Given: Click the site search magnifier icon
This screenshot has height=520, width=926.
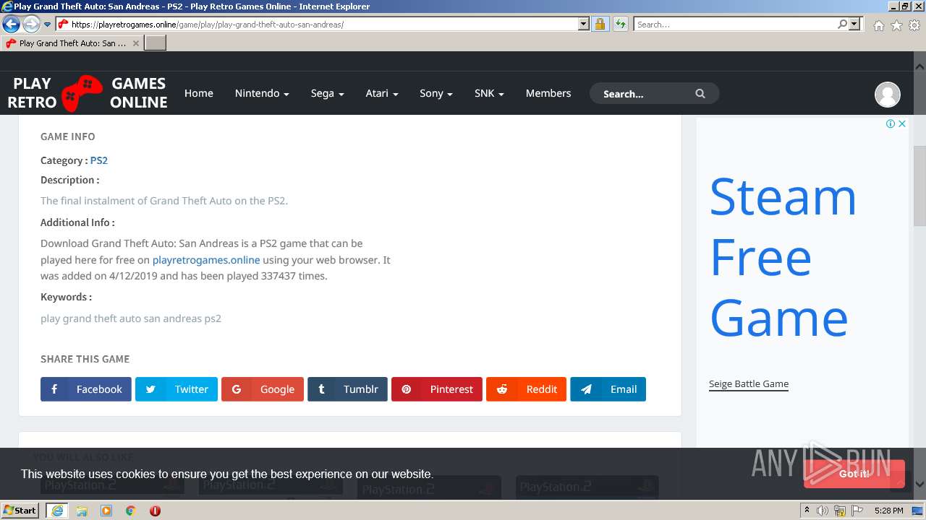Looking at the screenshot, I should coord(700,94).
